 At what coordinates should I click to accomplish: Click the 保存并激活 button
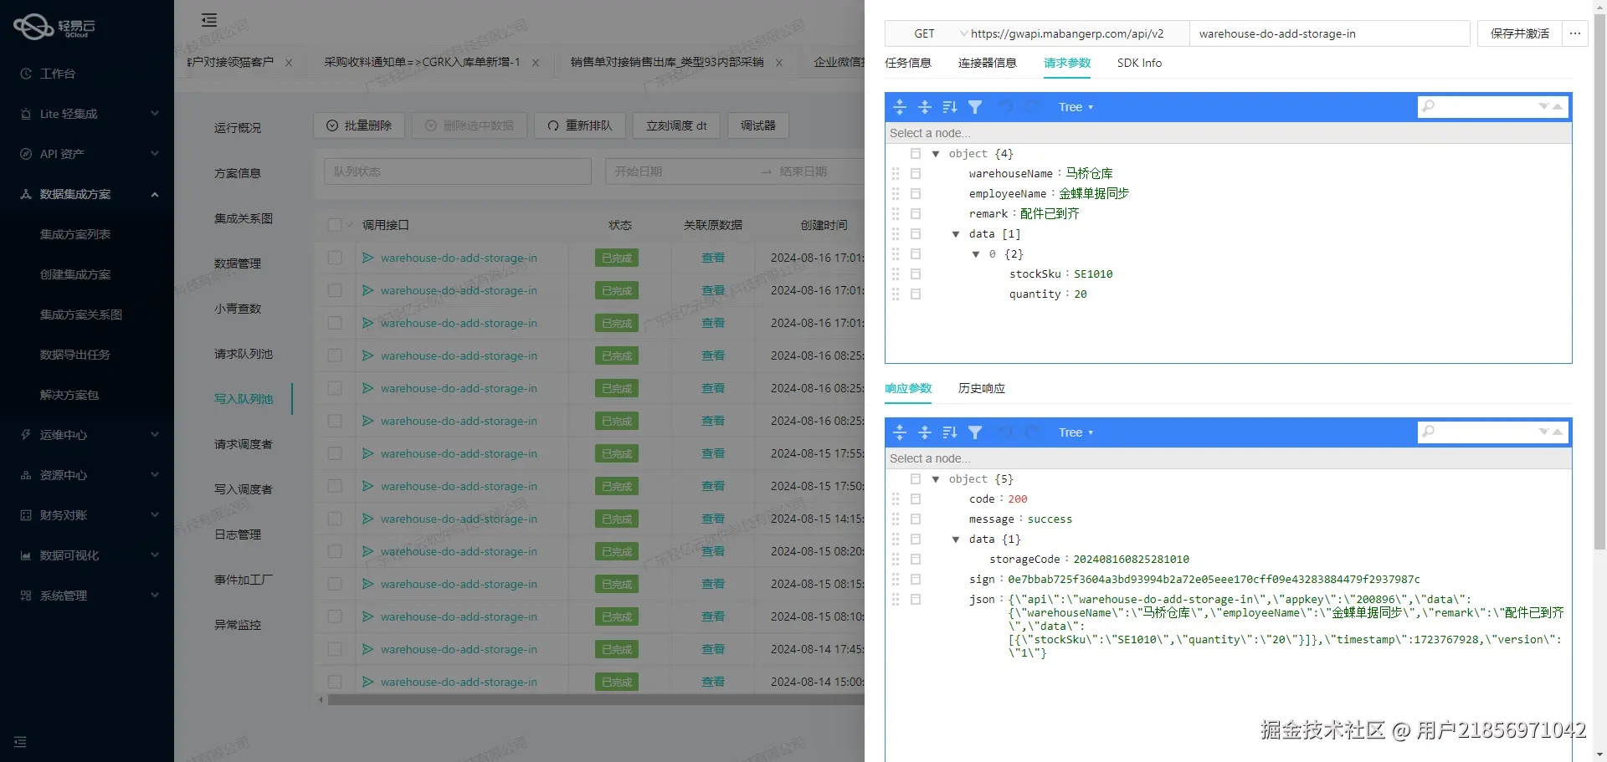coord(1519,33)
